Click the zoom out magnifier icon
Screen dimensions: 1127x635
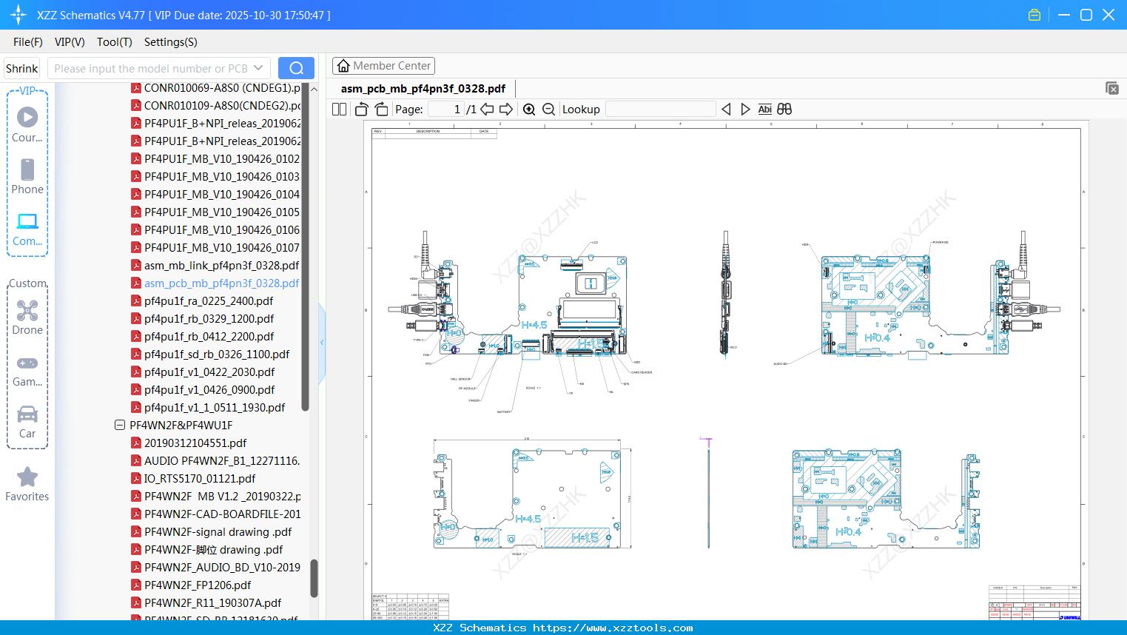[548, 110]
